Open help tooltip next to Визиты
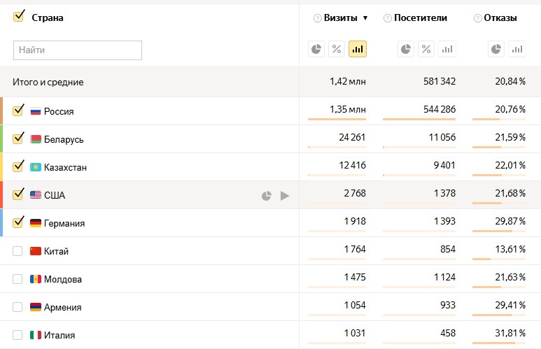541x349 pixels. tap(317, 18)
